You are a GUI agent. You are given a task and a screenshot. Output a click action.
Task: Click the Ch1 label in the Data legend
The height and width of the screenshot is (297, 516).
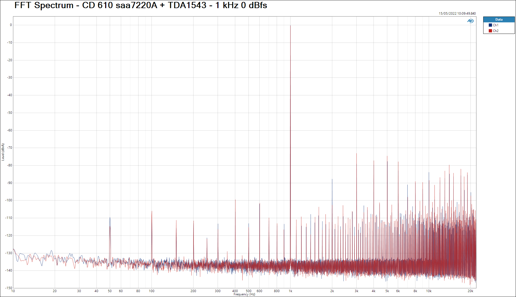click(495, 25)
